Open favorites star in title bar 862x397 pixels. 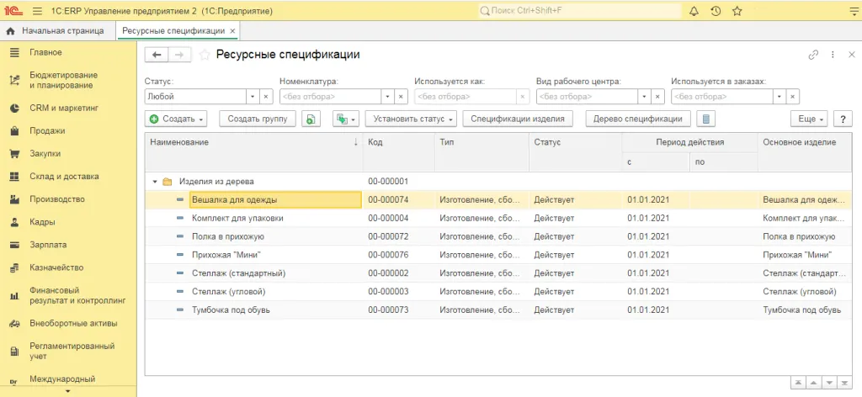click(737, 11)
